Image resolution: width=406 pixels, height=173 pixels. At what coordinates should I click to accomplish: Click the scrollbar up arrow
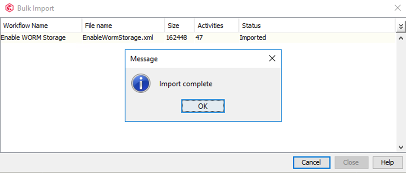pos(400,38)
